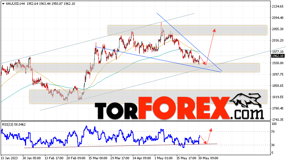This screenshot has height=162, width=286.
Task: Click the RSI scale value 30
Action: 273,145
